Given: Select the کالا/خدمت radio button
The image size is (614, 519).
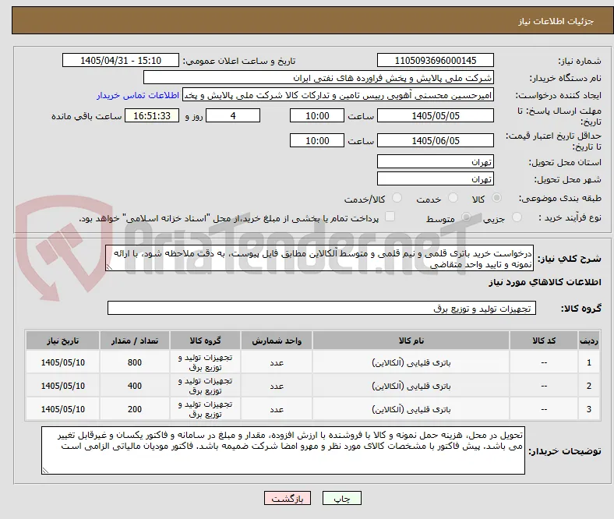Looking at the screenshot, I should point(397,198).
